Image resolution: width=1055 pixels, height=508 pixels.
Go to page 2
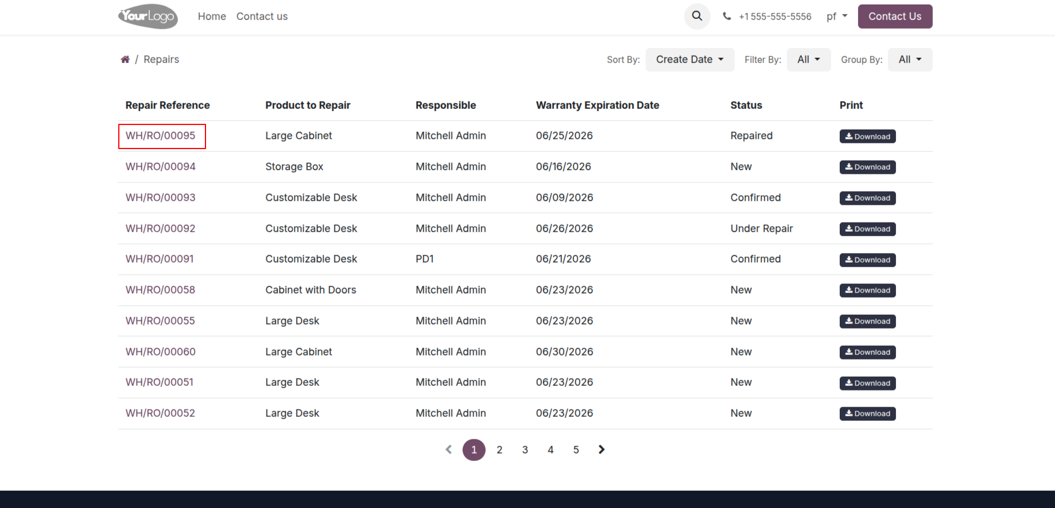click(499, 450)
